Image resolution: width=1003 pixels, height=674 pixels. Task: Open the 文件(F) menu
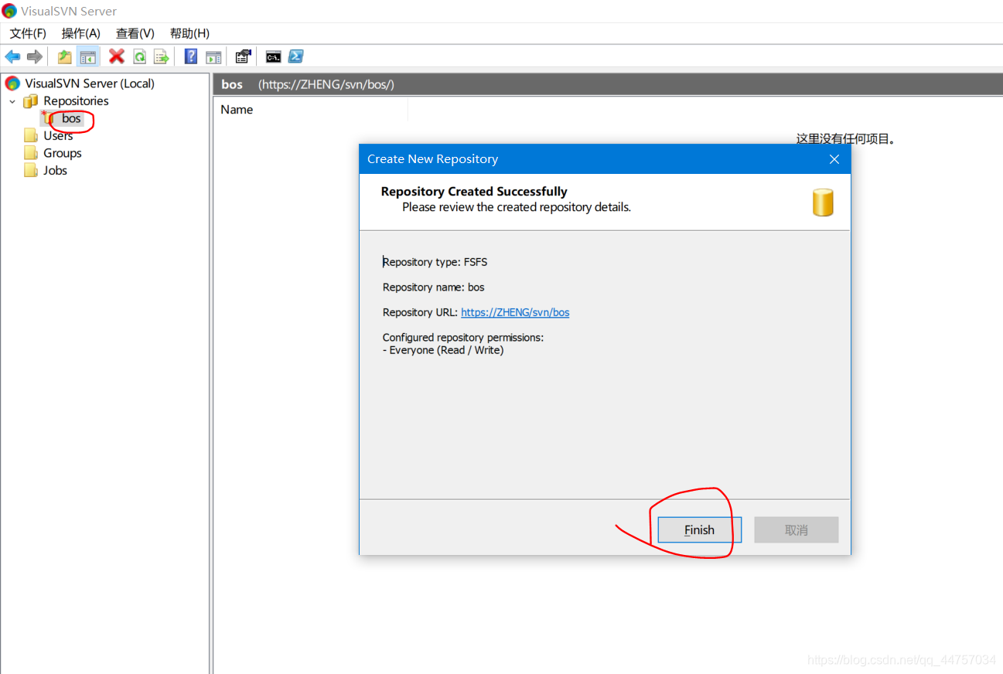pos(28,33)
